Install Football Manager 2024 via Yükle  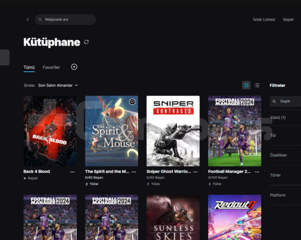coord(215,184)
